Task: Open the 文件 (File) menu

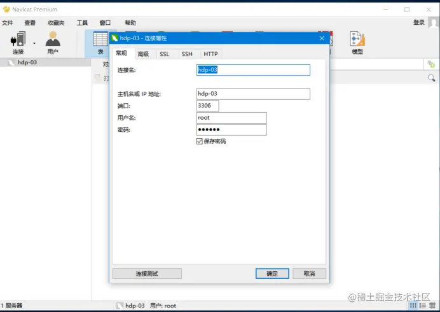Action: coord(8,23)
